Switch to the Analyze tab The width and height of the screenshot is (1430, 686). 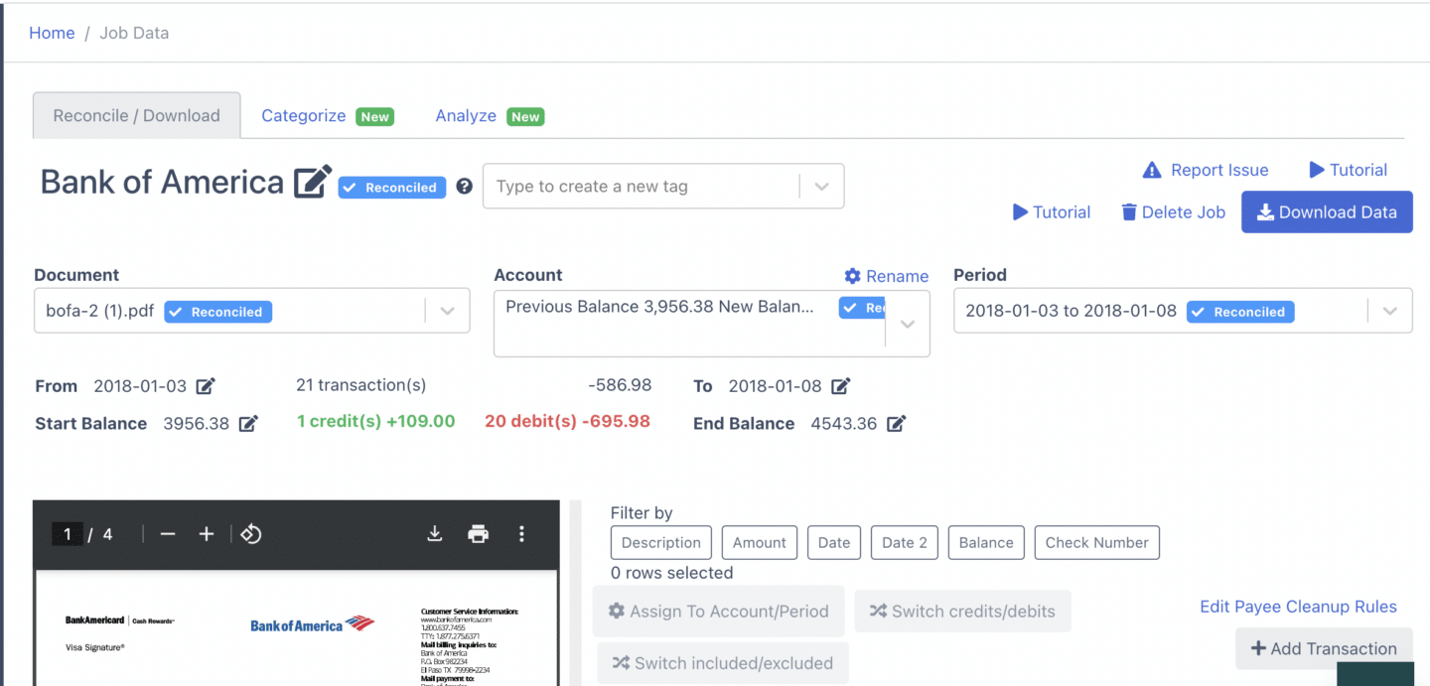pos(489,116)
